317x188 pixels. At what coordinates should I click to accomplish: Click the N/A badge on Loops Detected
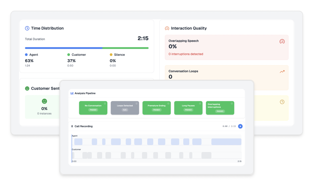pyautogui.click(x=125, y=110)
